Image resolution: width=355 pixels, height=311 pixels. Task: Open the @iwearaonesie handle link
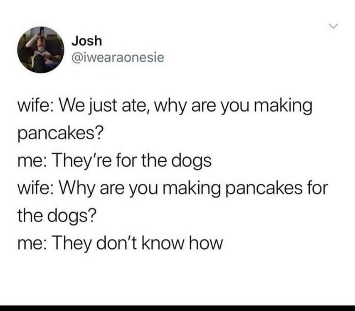[118, 57]
